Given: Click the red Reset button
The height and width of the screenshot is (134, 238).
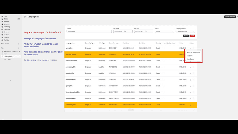Looking at the screenshot, I should coord(192,36).
